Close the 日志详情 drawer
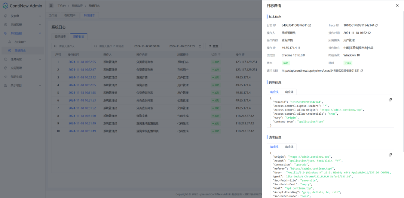This screenshot has width=404, height=198. pos(397,6)
